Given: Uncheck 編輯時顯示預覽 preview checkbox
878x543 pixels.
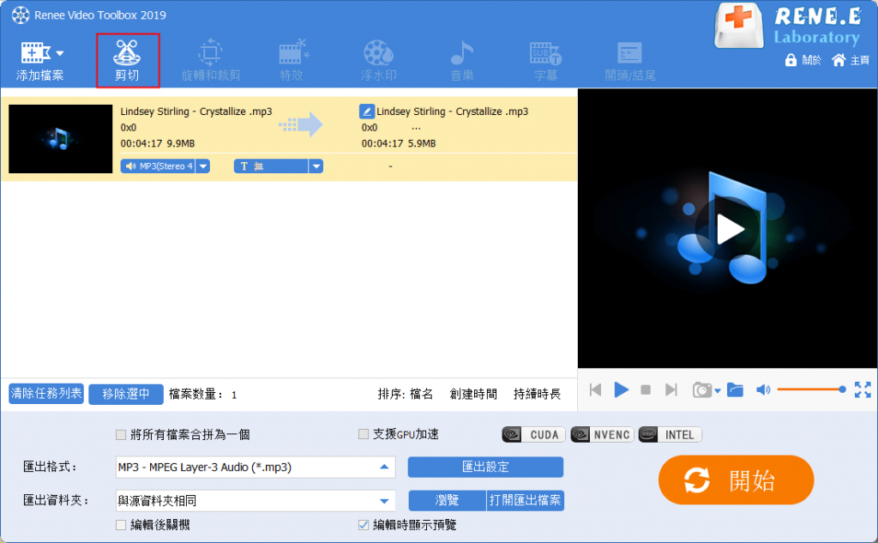Looking at the screenshot, I should pyautogui.click(x=364, y=525).
